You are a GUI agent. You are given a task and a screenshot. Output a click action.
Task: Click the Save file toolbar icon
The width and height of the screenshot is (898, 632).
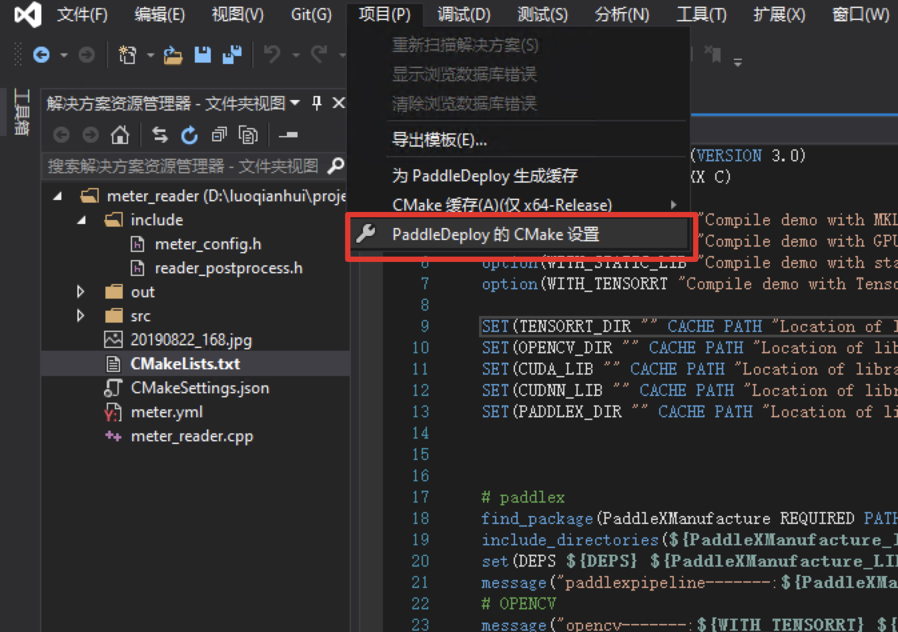203,55
